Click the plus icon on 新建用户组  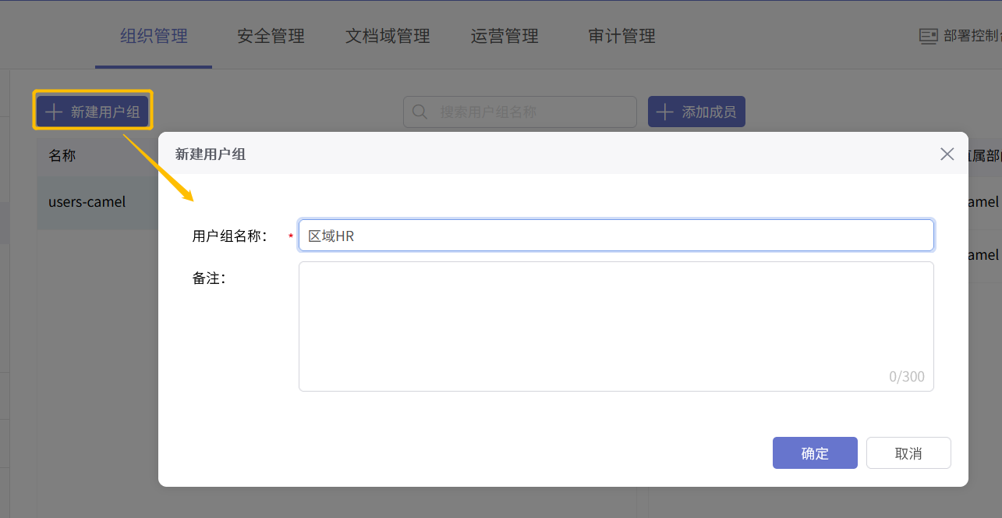(54, 112)
